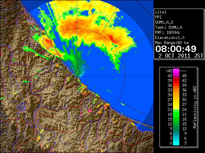This screenshot has height=153, width=205.
Task: Click the 'Task: OUMU_A' line
Action: tap(169, 27)
